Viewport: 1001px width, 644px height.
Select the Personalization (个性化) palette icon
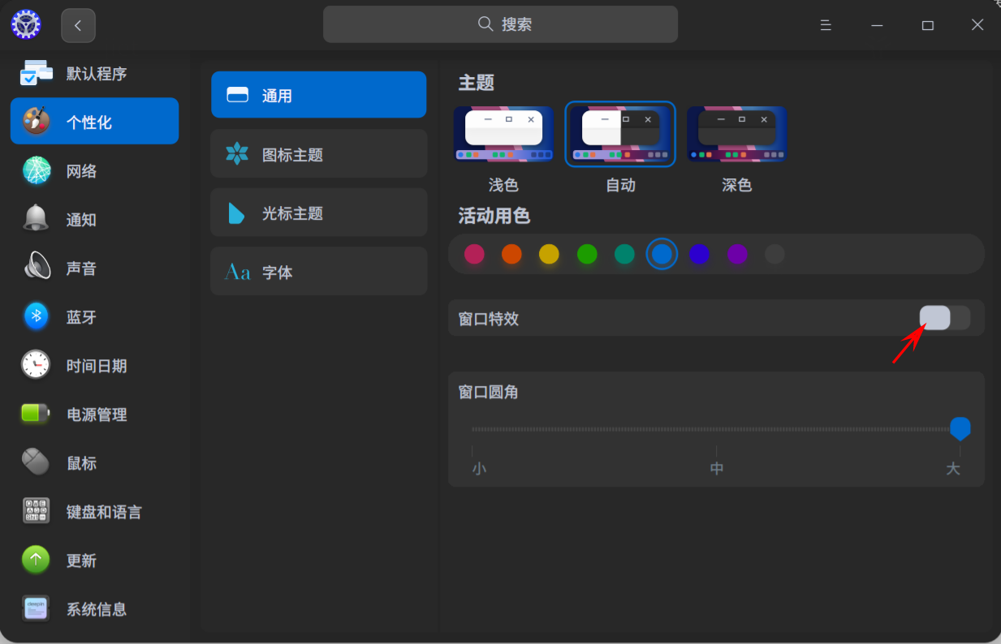point(37,122)
